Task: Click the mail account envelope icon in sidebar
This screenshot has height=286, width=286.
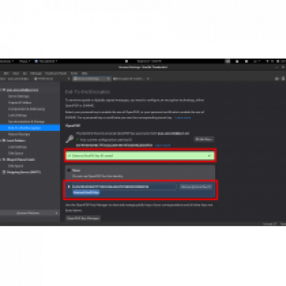Action: click(x=4, y=90)
